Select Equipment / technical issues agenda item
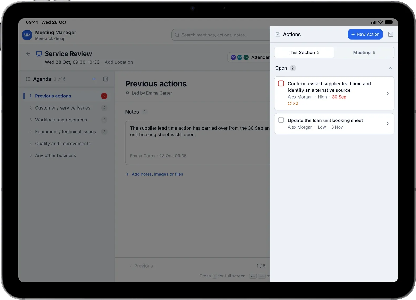 click(67, 132)
